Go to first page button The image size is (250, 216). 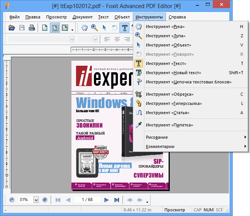pos(58,200)
